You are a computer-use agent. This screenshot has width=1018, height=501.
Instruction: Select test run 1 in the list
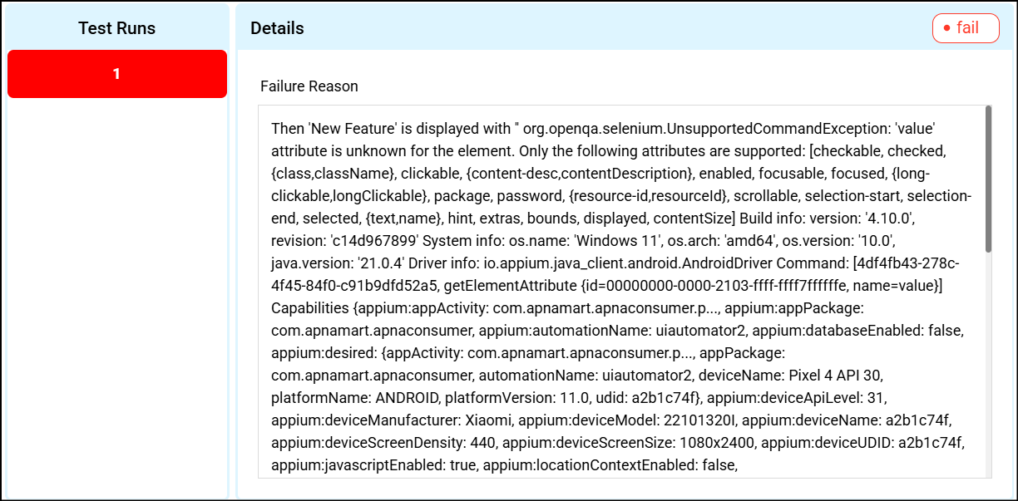point(117,74)
